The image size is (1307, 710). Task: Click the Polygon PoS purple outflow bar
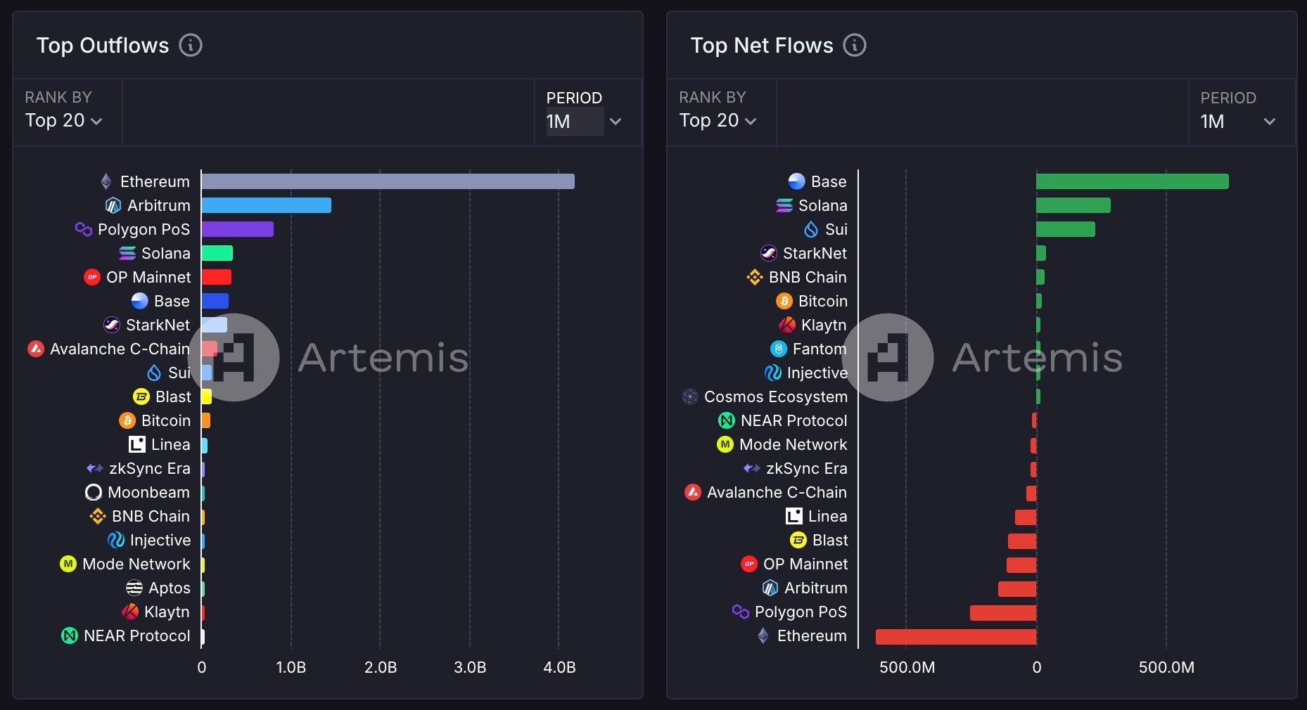(x=237, y=229)
